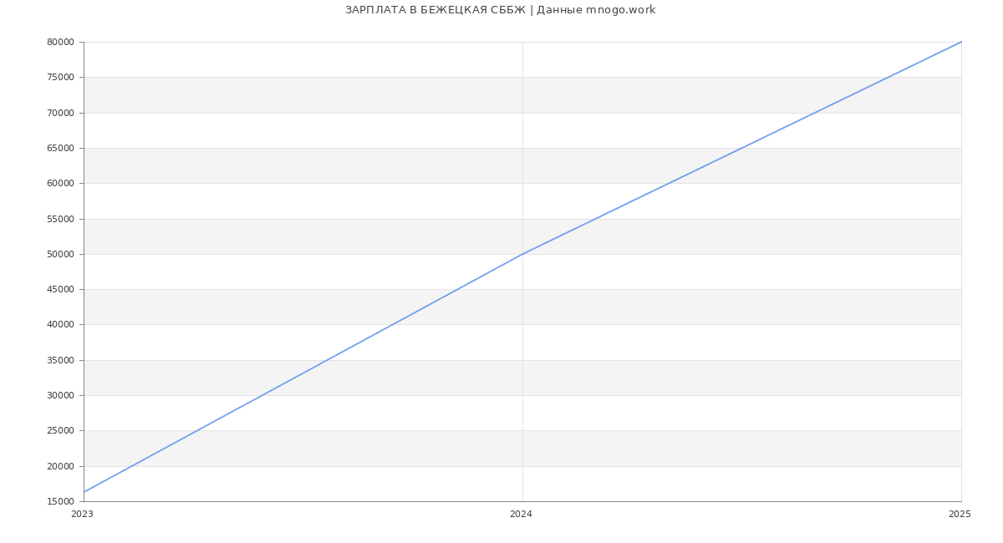Select the 60000 y-axis label
The image size is (1003, 543).
[60, 184]
